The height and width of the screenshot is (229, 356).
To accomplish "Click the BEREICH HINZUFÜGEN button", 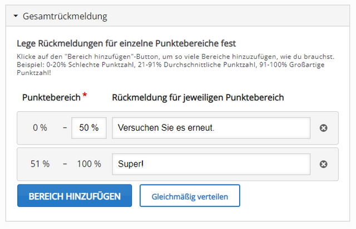I will point(75,196).
